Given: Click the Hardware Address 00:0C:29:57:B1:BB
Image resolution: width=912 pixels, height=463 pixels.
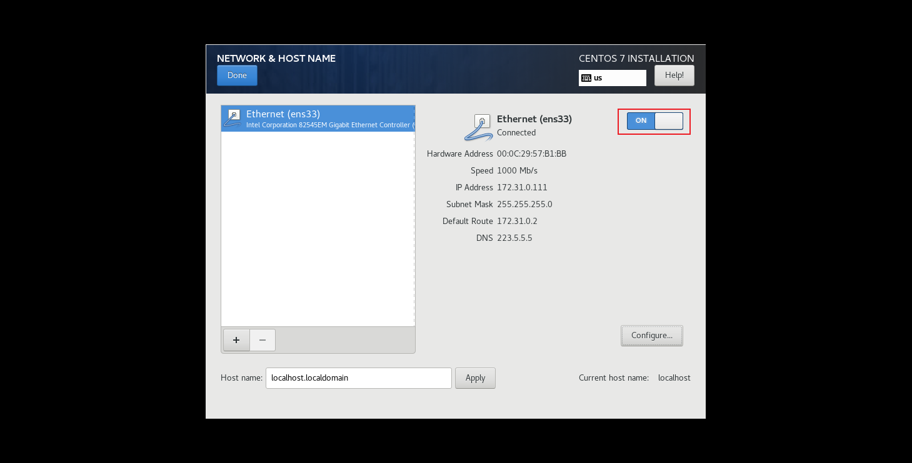Looking at the screenshot, I should 531,154.
